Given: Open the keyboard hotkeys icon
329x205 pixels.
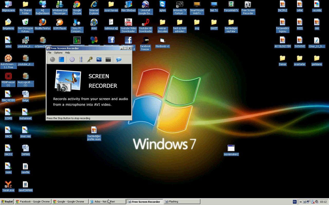Looking at the screenshot, I should pos(108,59).
